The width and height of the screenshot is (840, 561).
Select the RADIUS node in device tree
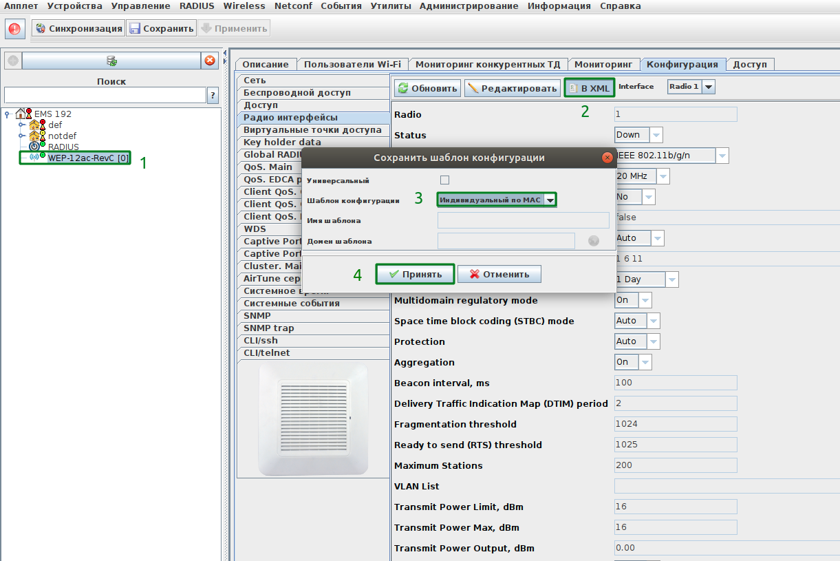coord(63,147)
